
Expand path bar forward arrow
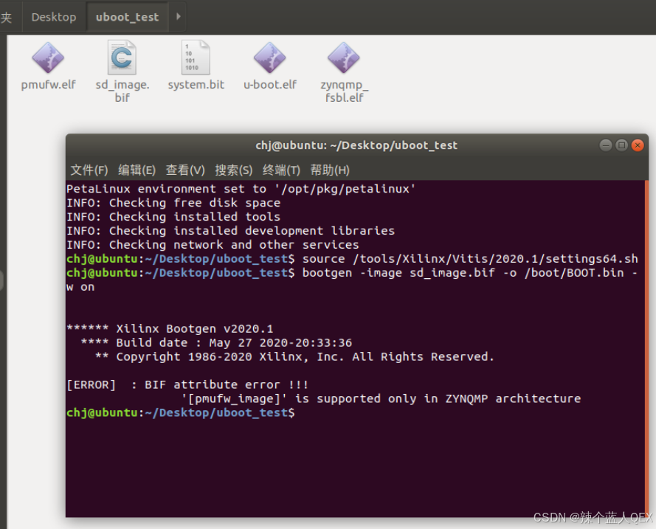point(178,17)
